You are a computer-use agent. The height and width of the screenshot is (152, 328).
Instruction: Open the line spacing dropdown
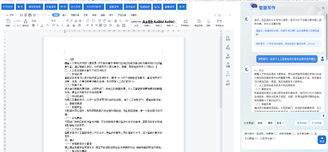113,25
